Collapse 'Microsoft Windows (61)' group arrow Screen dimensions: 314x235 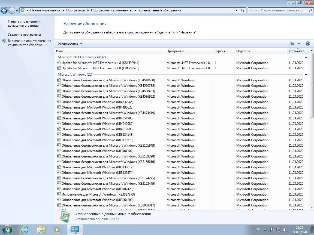[306, 75]
